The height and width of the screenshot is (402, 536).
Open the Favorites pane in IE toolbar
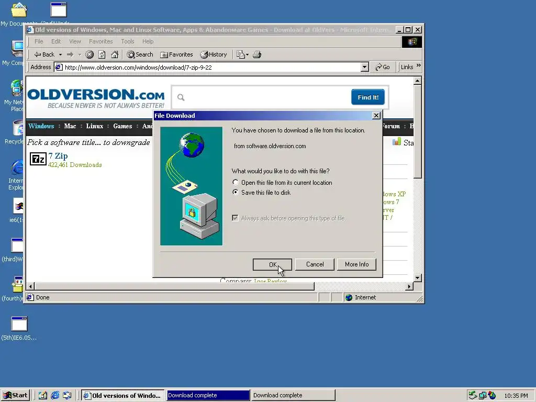coord(177,54)
